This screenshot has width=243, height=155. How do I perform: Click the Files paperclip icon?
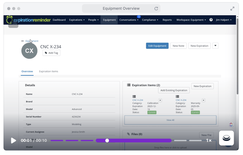128,134
